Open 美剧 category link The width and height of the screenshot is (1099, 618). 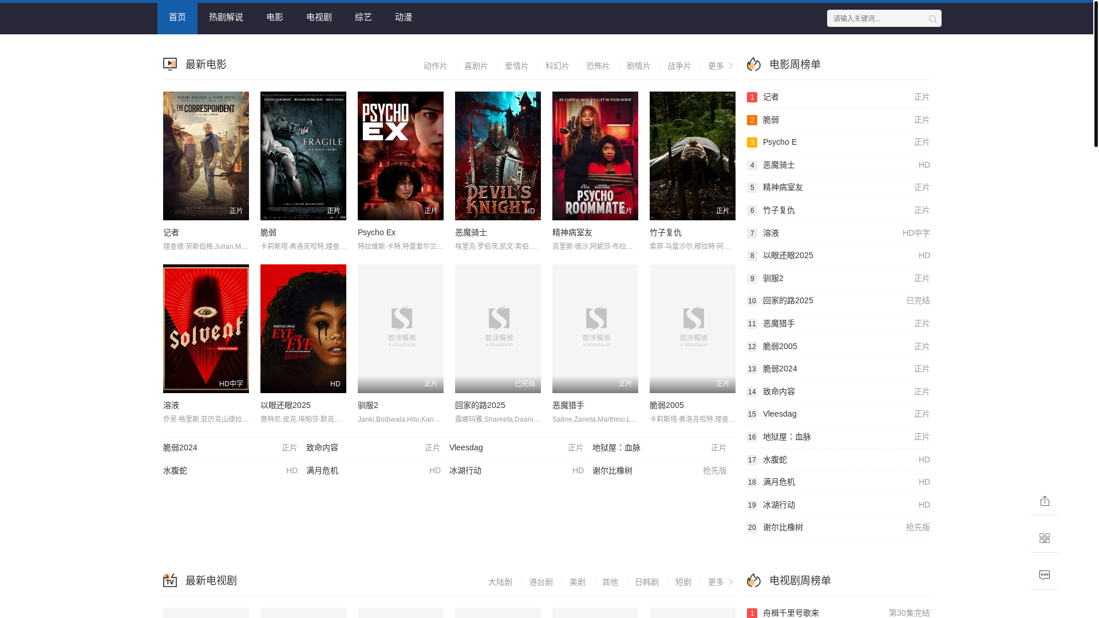tap(577, 582)
